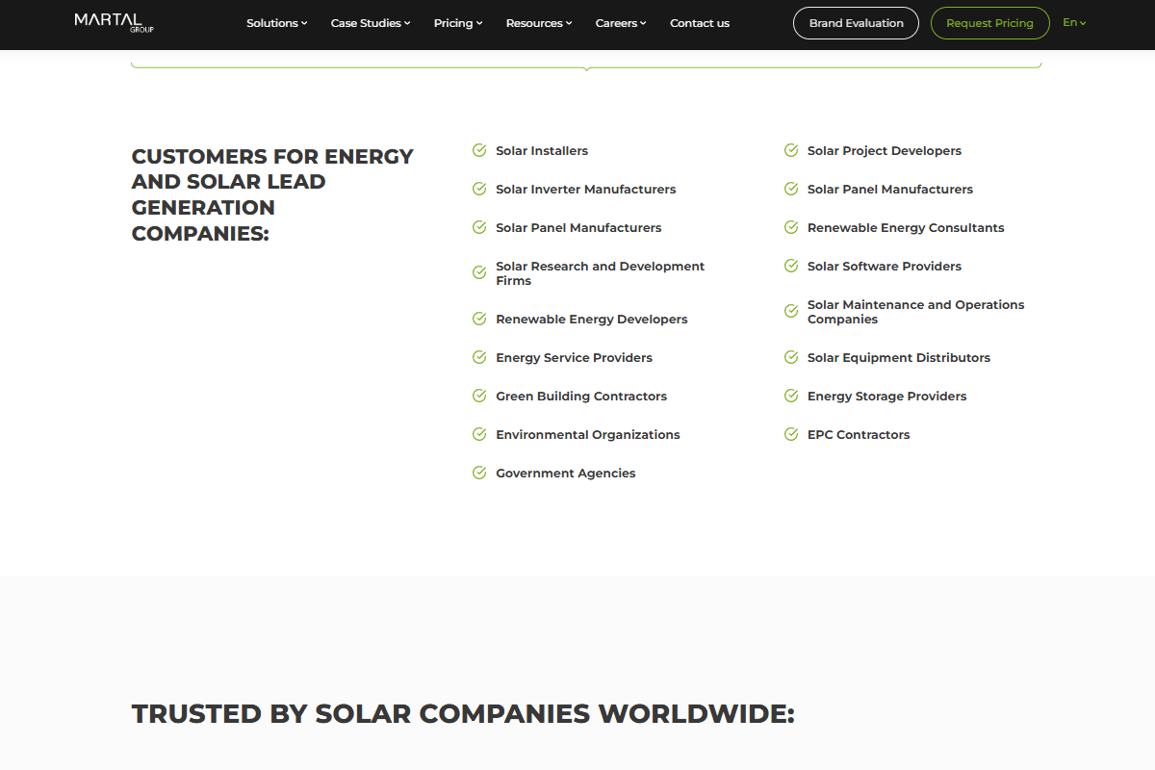Click the checkmark icon beside Government Agencies
1155x770 pixels.
(x=479, y=473)
